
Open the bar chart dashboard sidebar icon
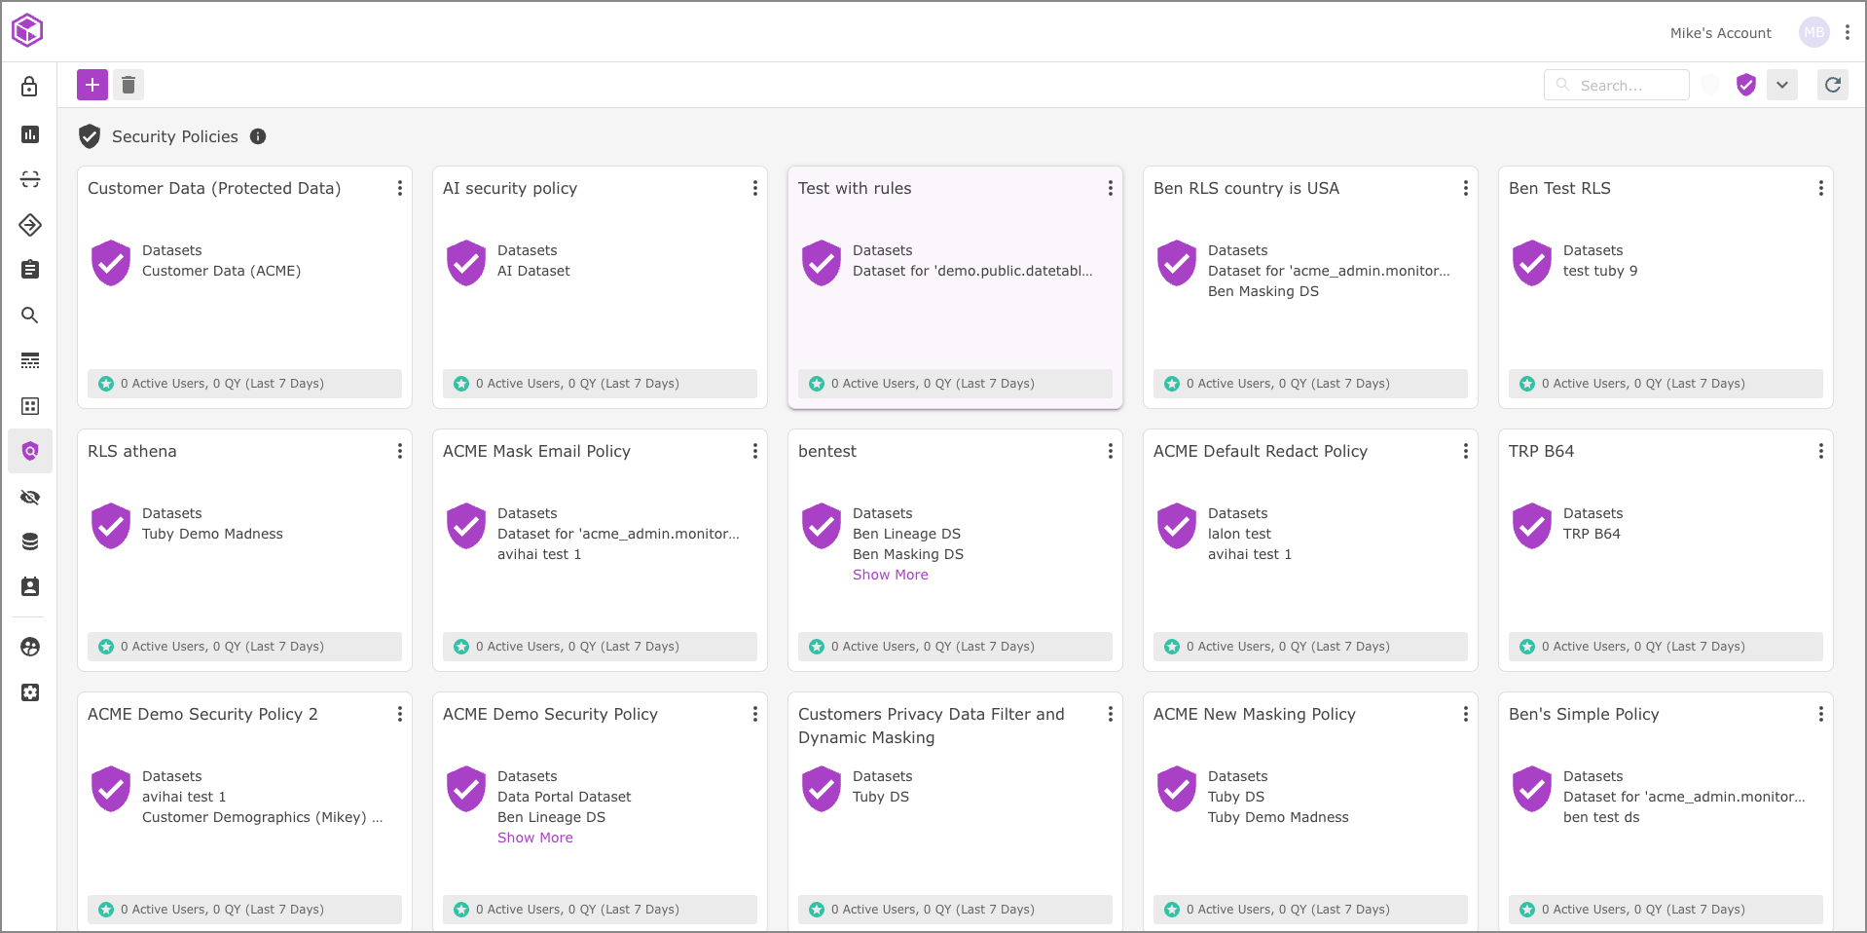tap(30, 134)
